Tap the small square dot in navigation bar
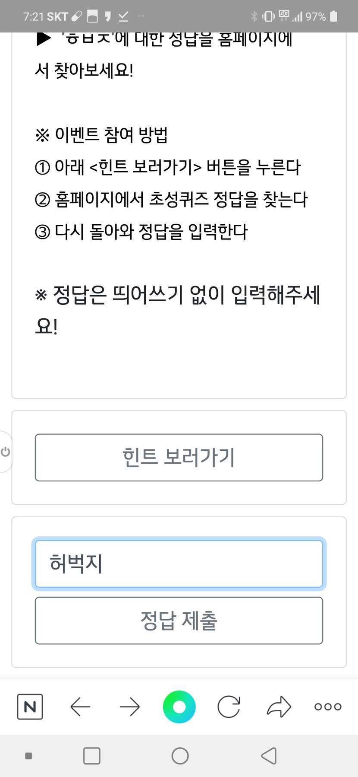This screenshot has width=358, height=777. 28,756
